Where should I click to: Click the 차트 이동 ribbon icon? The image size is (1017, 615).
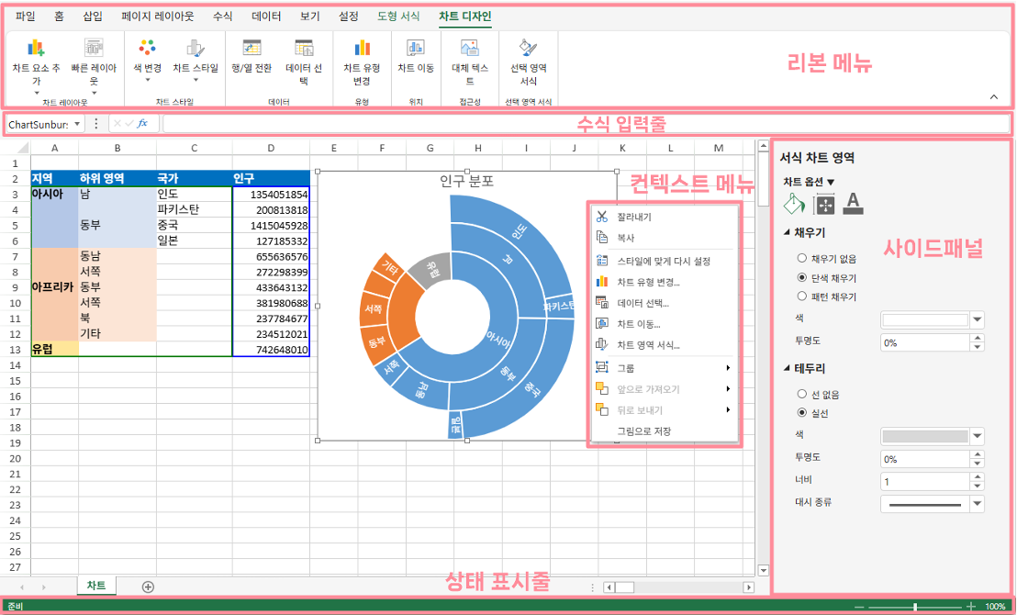(415, 48)
